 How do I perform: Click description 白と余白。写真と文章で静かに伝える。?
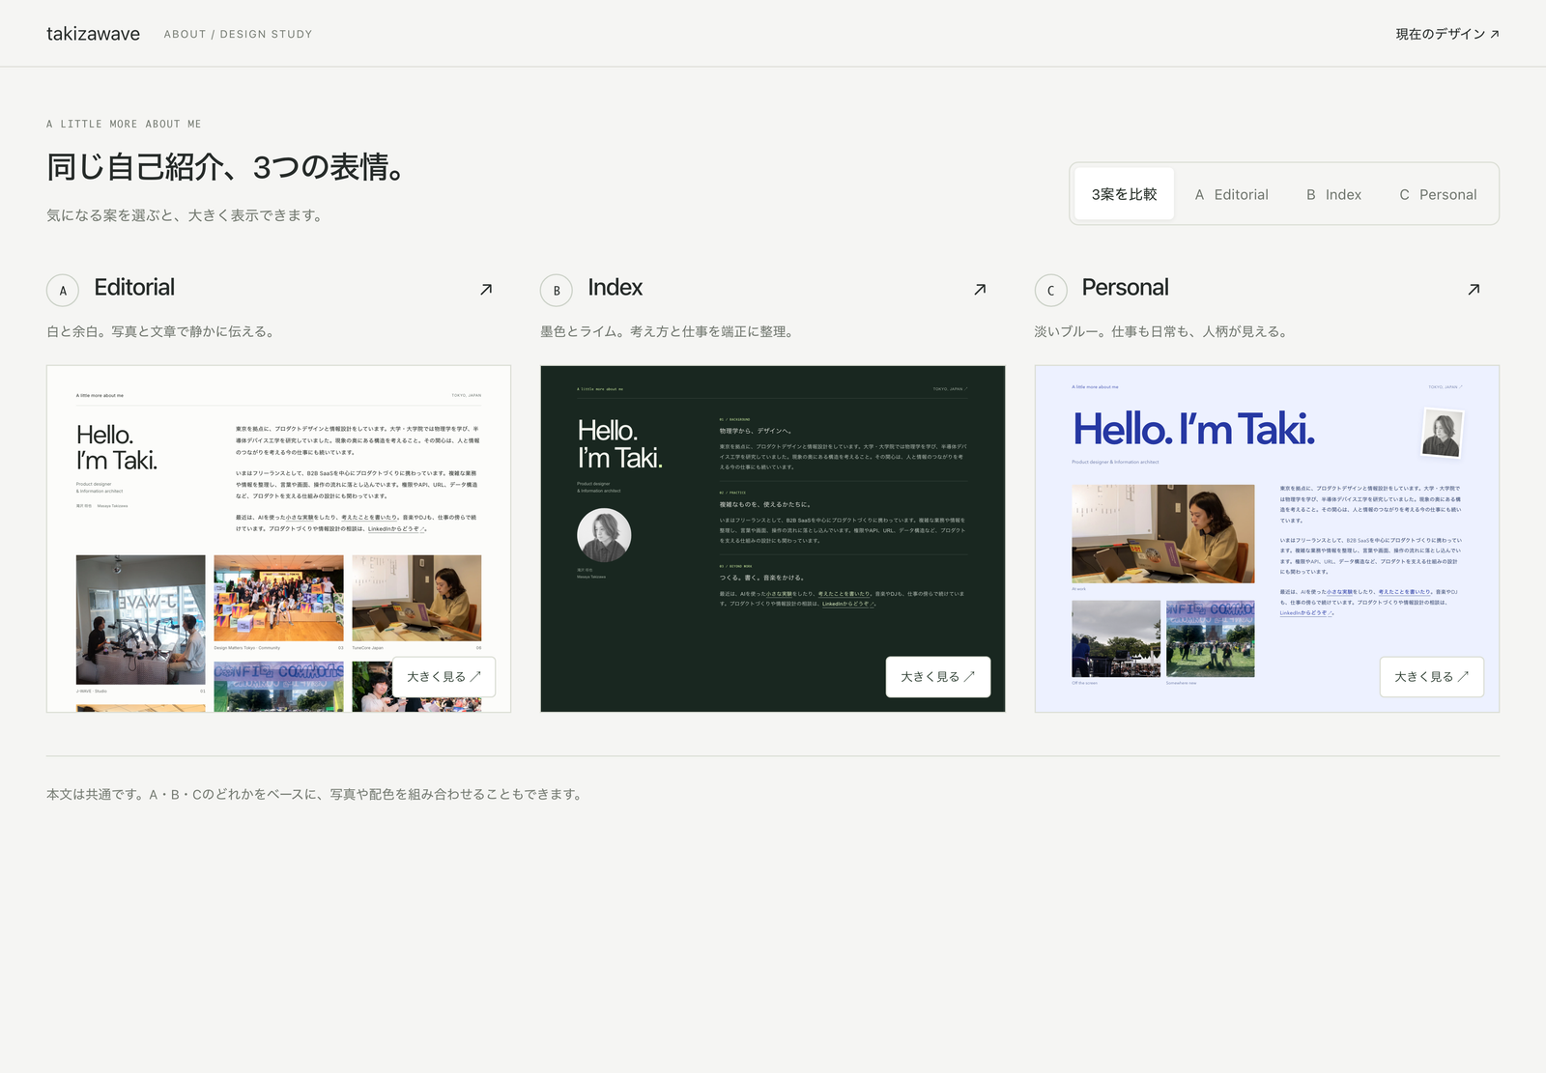tap(162, 331)
